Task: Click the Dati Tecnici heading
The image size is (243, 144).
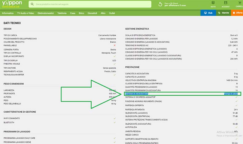Action: click(12, 23)
